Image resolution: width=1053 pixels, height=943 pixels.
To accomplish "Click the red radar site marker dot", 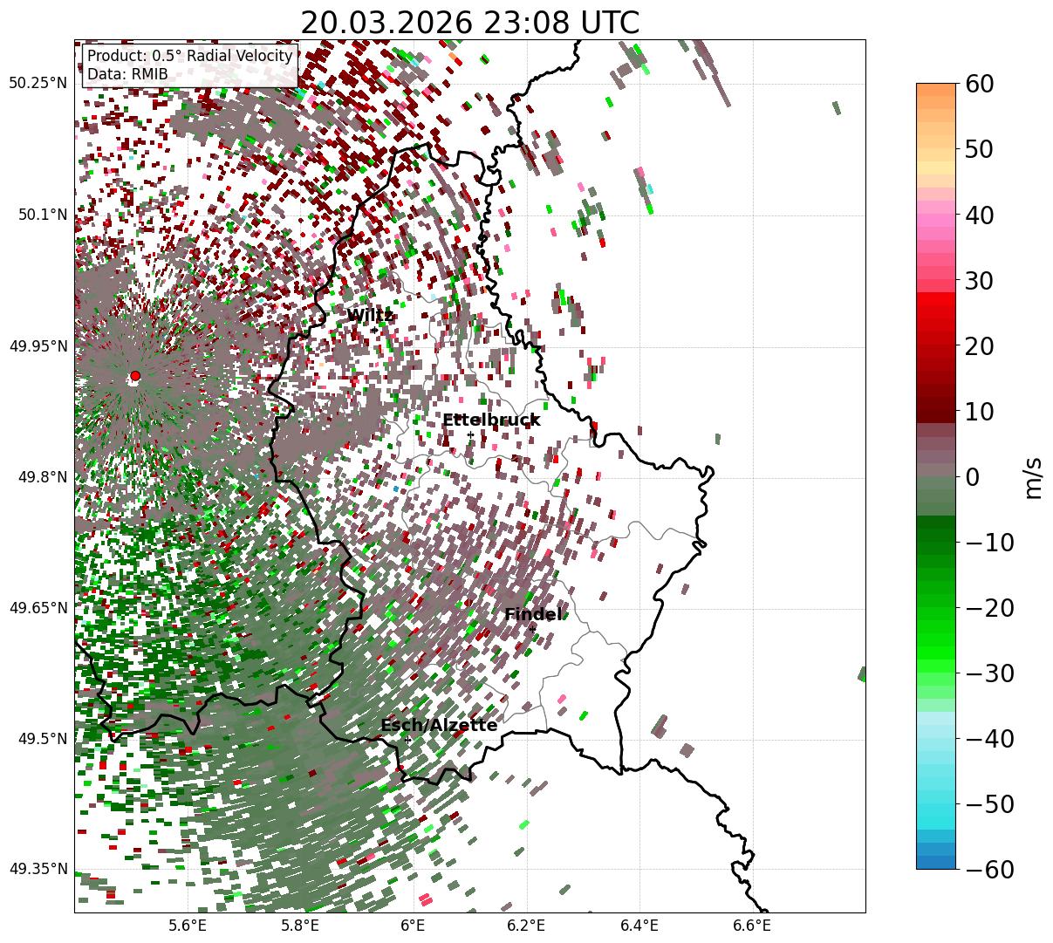I will coord(134,376).
